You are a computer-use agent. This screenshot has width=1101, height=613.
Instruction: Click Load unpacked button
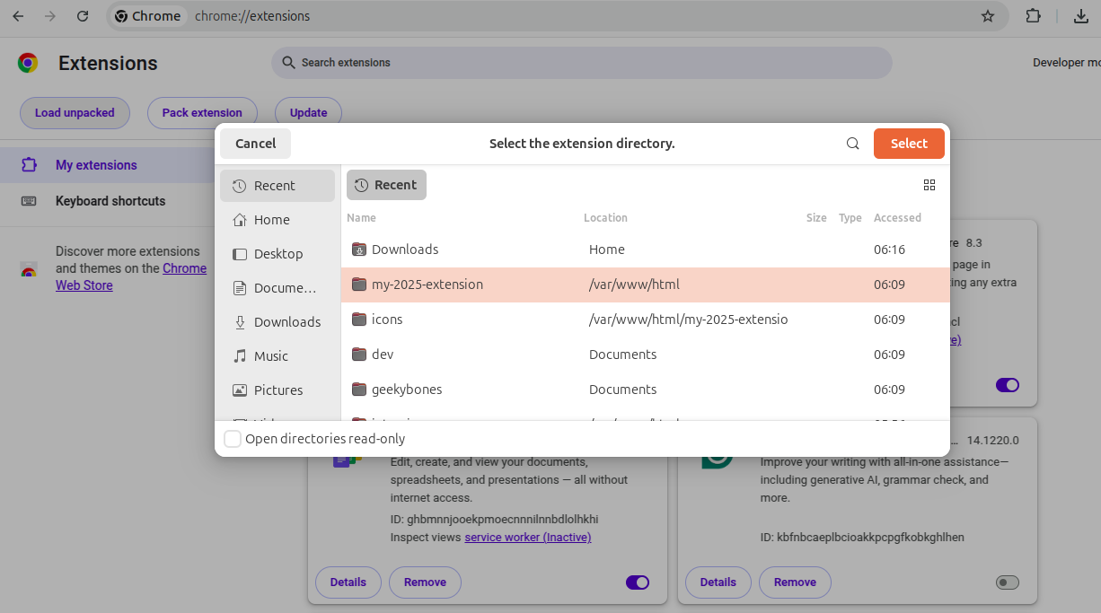pyautogui.click(x=75, y=113)
